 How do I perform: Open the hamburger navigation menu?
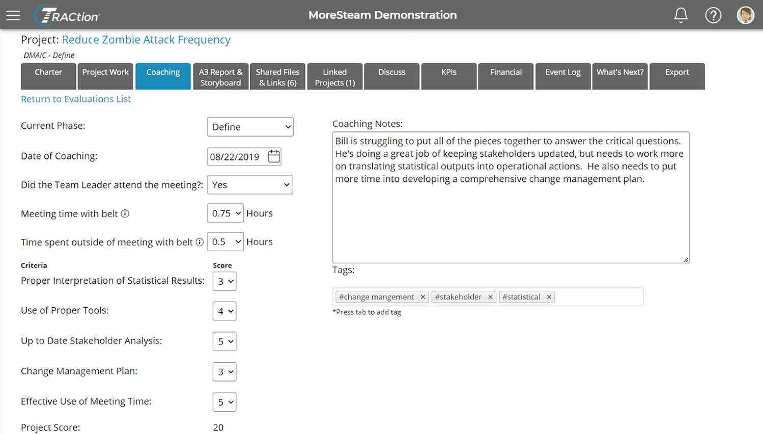pos(13,15)
